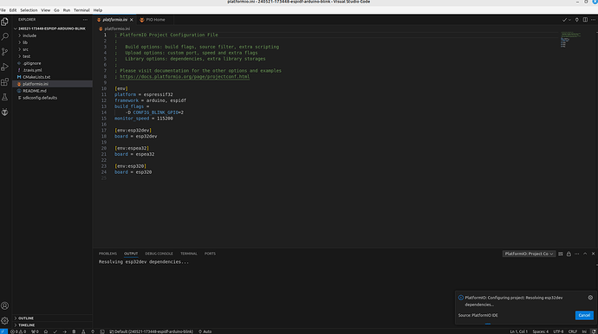This screenshot has height=334, width=598.
Task: Open notification settings gear in the toast
Action: pyautogui.click(x=590, y=298)
